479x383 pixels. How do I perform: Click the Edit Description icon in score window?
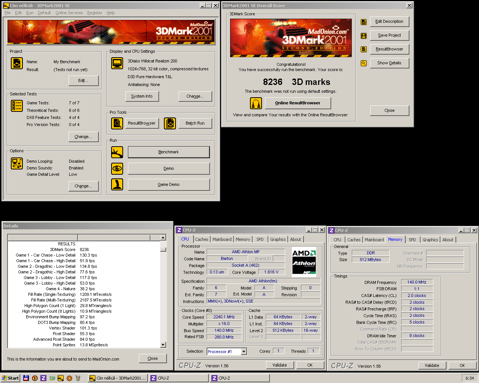pyautogui.click(x=364, y=22)
